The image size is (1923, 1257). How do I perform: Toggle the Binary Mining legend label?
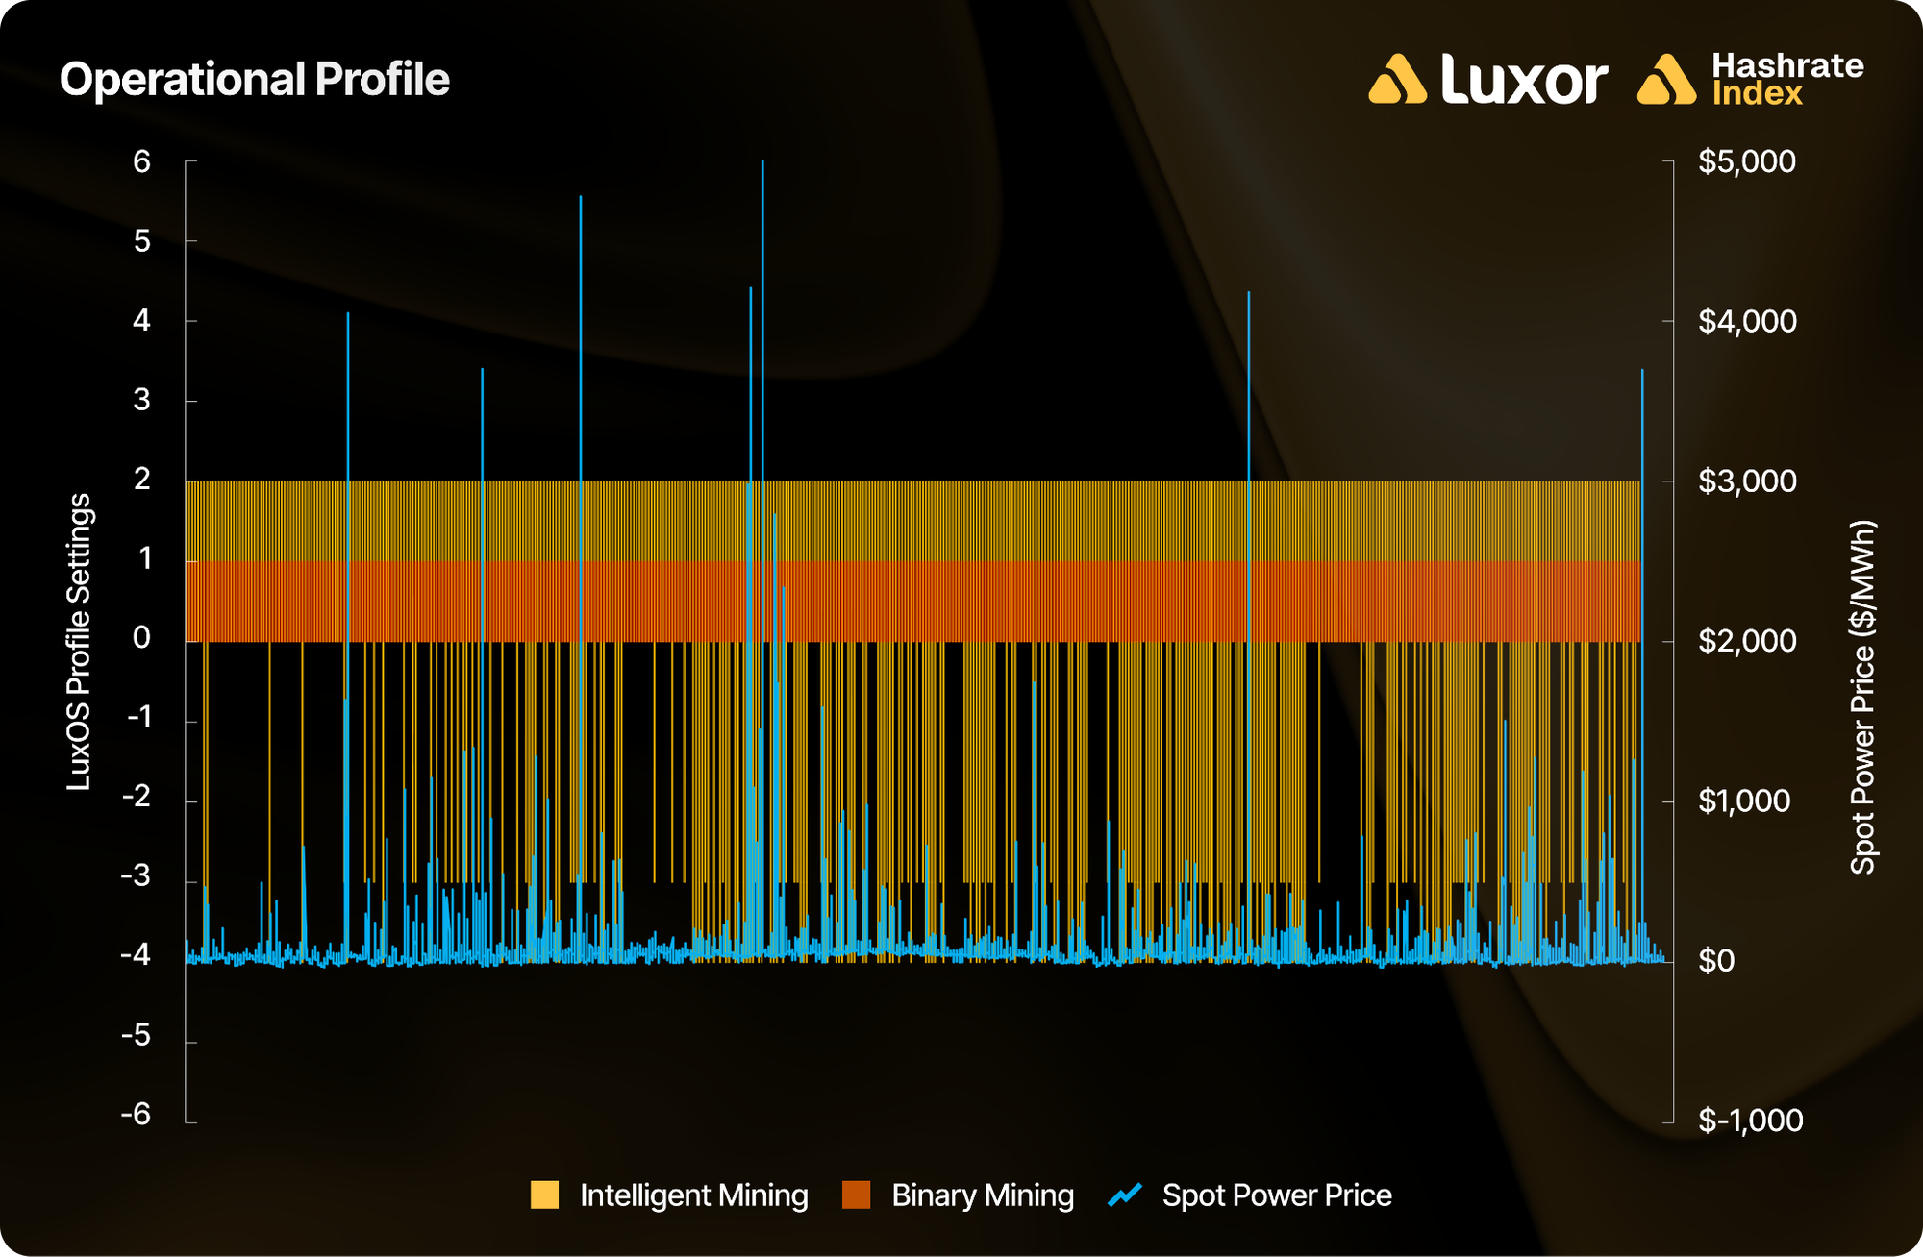pyautogui.click(x=983, y=1195)
